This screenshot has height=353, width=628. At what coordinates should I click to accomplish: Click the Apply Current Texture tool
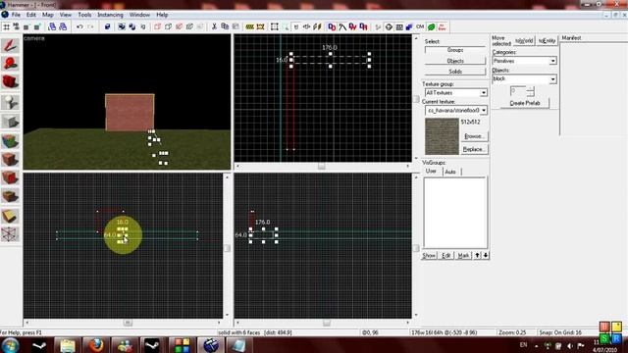pos(10,160)
